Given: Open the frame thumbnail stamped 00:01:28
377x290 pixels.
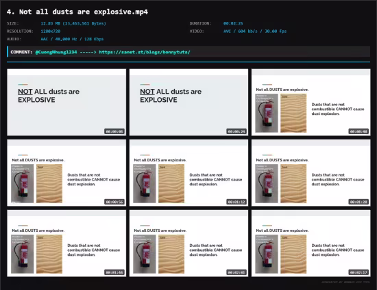Looking at the screenshot, I should point(311,173).
